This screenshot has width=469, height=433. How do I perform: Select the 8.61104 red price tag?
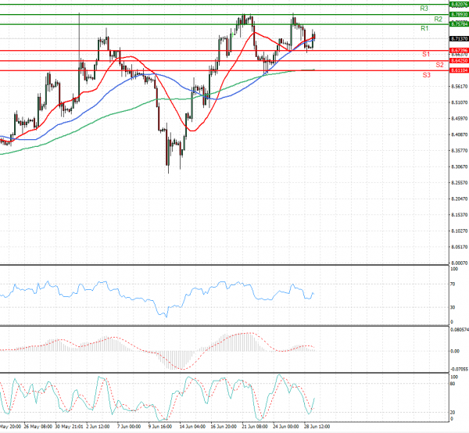tap(459, 70)
